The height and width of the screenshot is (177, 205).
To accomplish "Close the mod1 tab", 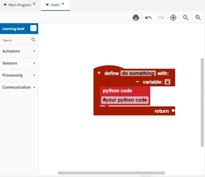I will [63, 4].
